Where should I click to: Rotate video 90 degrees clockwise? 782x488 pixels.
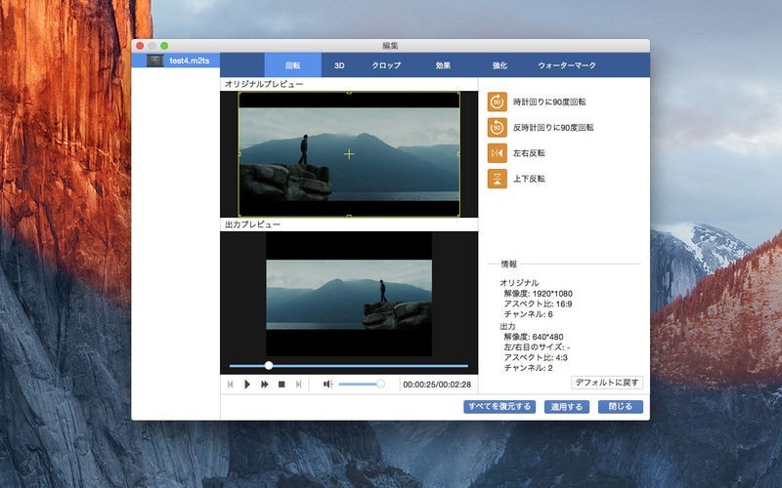pyautogui.click(x=499, y=102)
